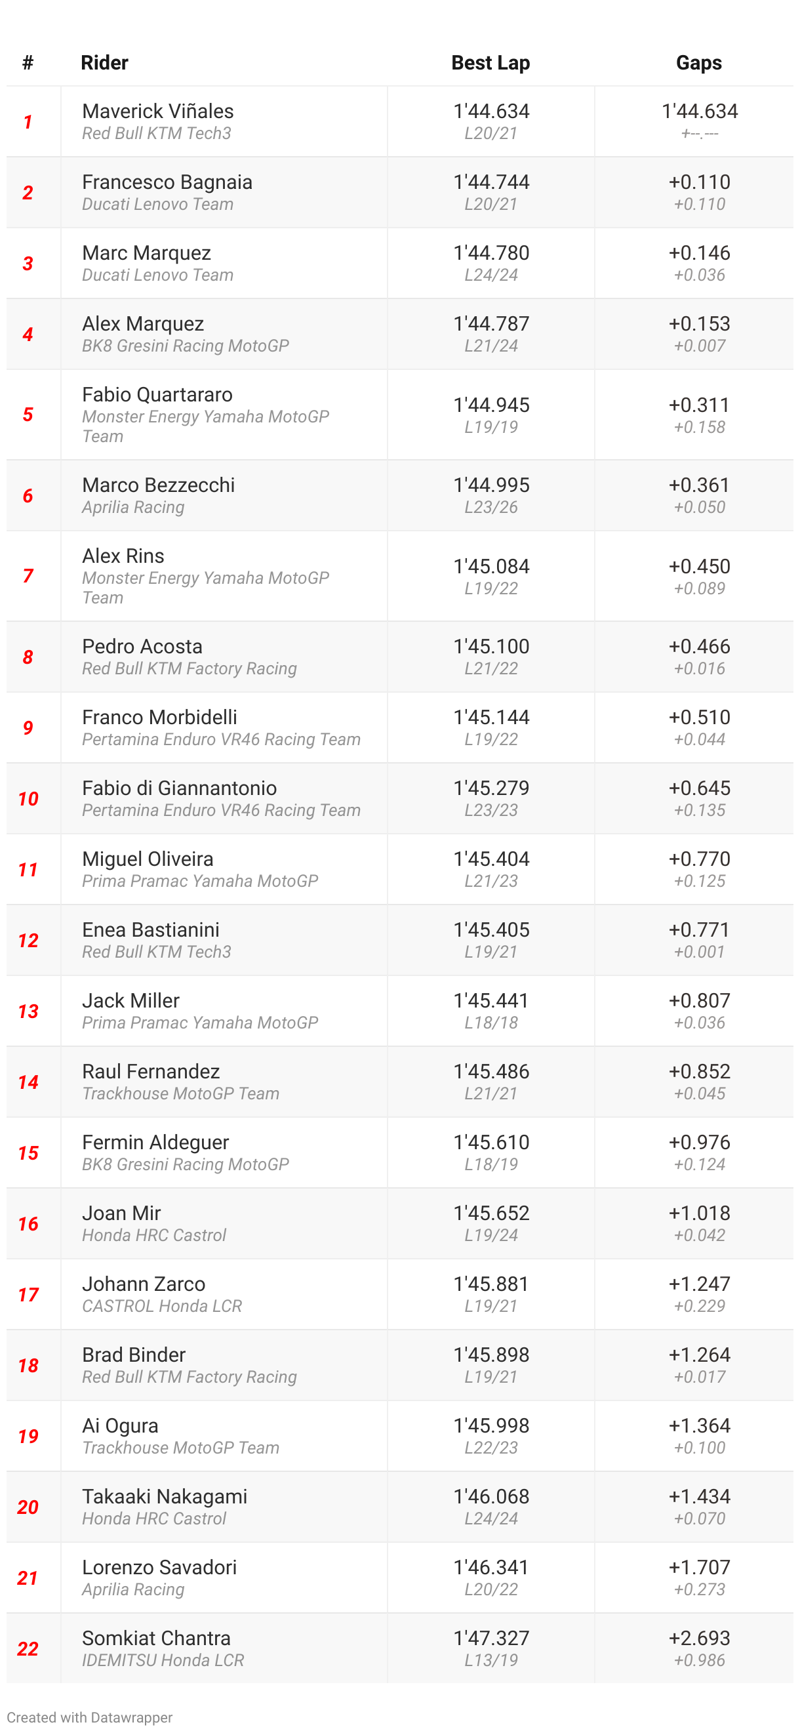Click position number 20 for Nakagami
Screen dimensions: 800x1733
pos(28,1507)
